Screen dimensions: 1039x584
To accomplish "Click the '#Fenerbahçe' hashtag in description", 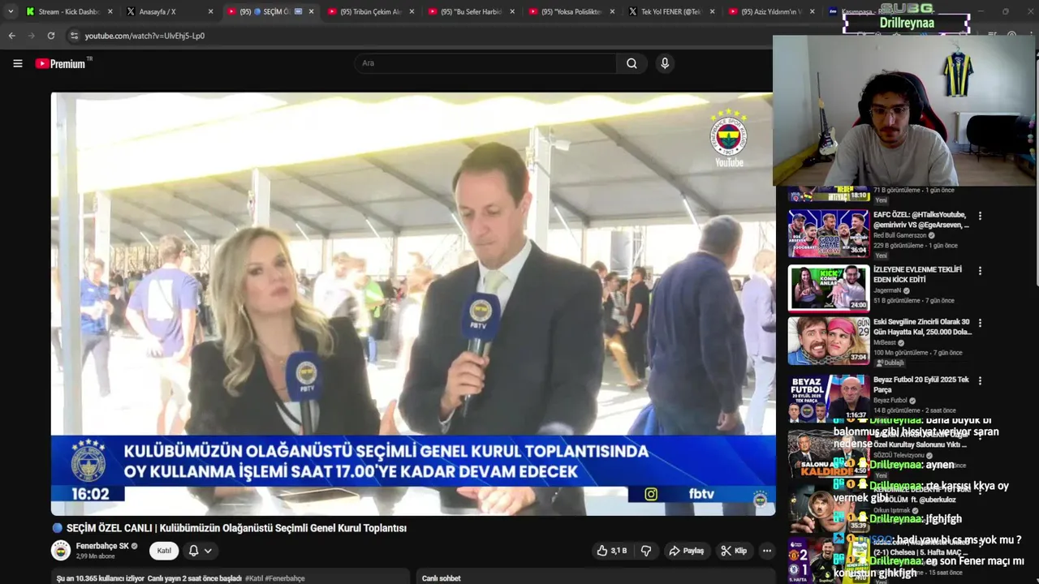I will click(285, 578).
